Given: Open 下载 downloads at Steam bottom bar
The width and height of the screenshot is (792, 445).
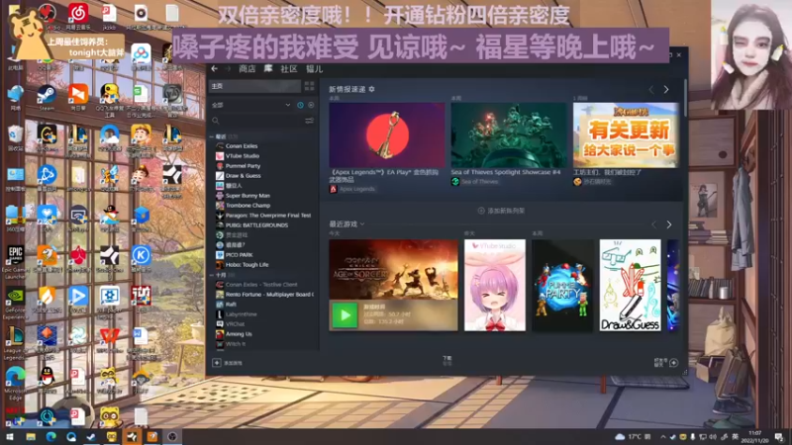Looking at the screenshot, I should coord(447,360).
